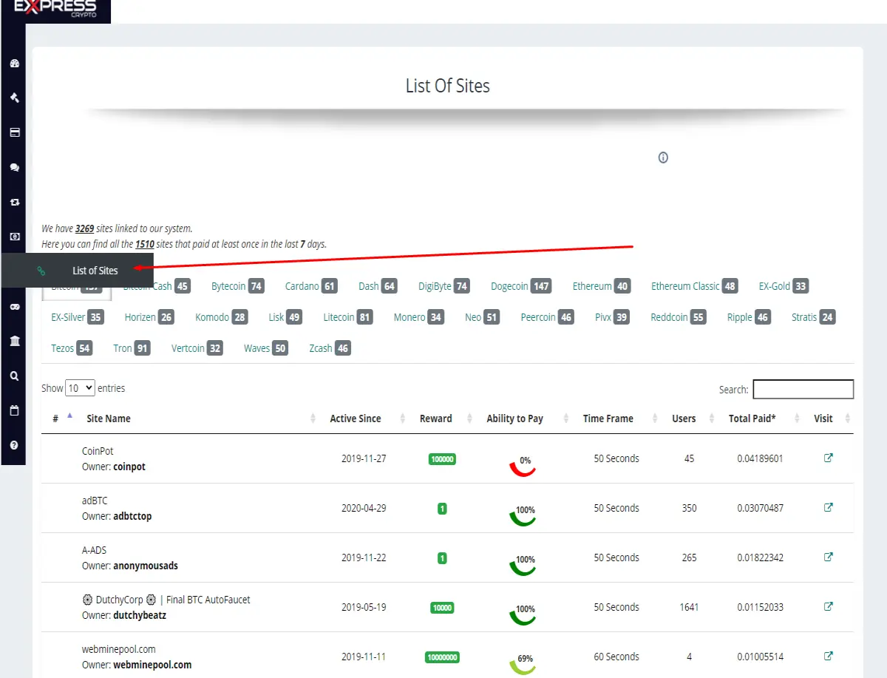Open the adBTC site via its visit icon
Image resolution: width=887 pixels, height=678 pixels.
coord(829,507)
